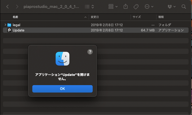Viewport: 192px width, 115px height.
Task: Click the アプリケーション kind cell
Action: click(x=171, y=30)
